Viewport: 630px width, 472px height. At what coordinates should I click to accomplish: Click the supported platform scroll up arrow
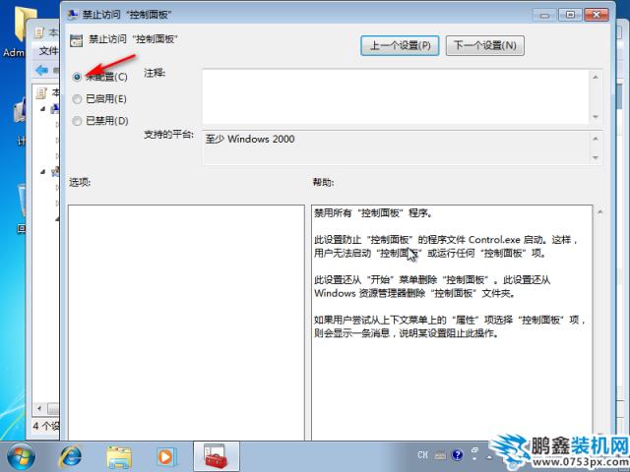pos(596,139)
